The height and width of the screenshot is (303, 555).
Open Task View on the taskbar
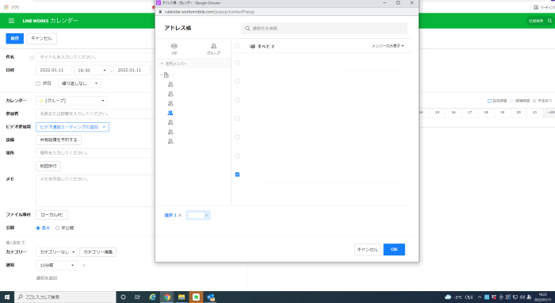click(137, 297)
